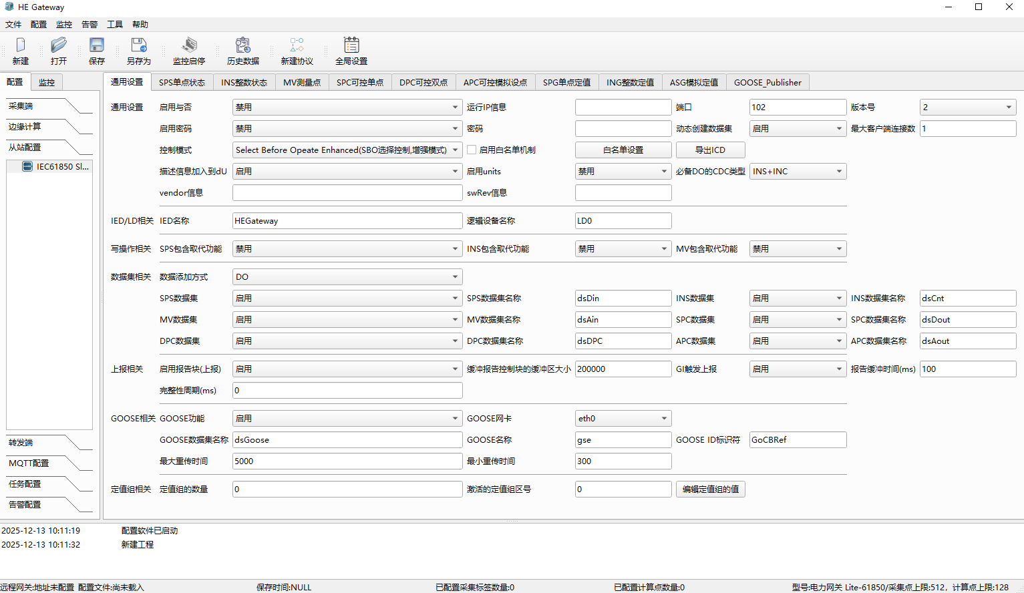Open the 工具 menu
Screen dimensions: 1024x593
pyautogui.click(x=115, y=25)
